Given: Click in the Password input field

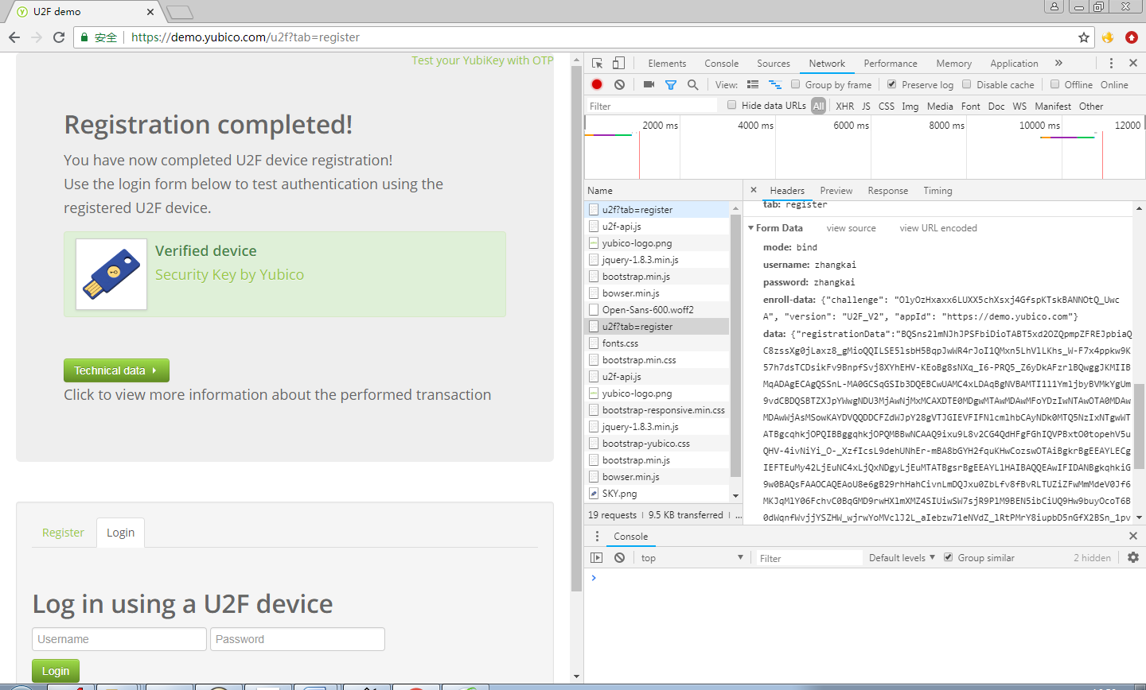Looking at the screenshot, I should pos(298,639).
